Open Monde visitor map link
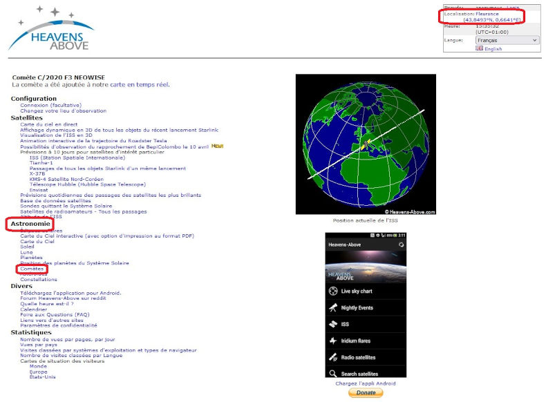This screenshot has width=546, height=402. point(38,366)
